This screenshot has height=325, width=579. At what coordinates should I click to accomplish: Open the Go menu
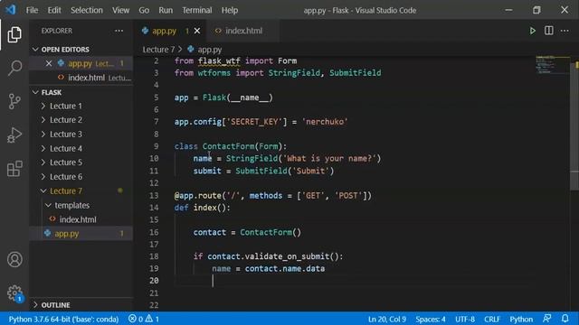(144, 10)
